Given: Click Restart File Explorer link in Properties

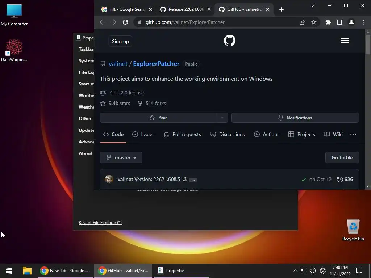Looking at the screenshot, I should (100, 223).
